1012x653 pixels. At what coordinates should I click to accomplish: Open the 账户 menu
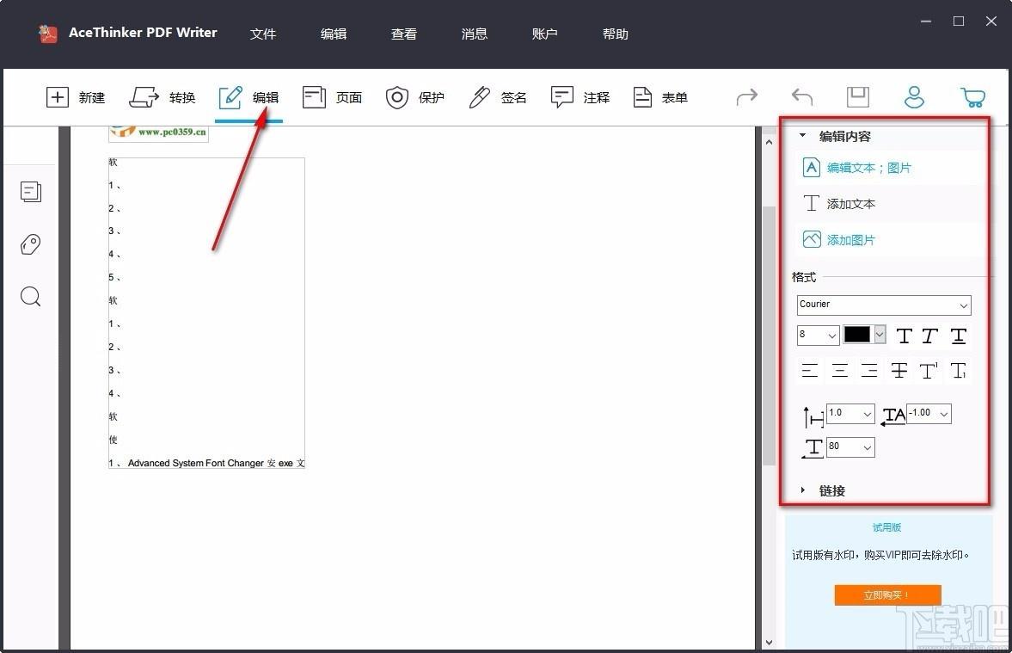(x=545, y=34)
